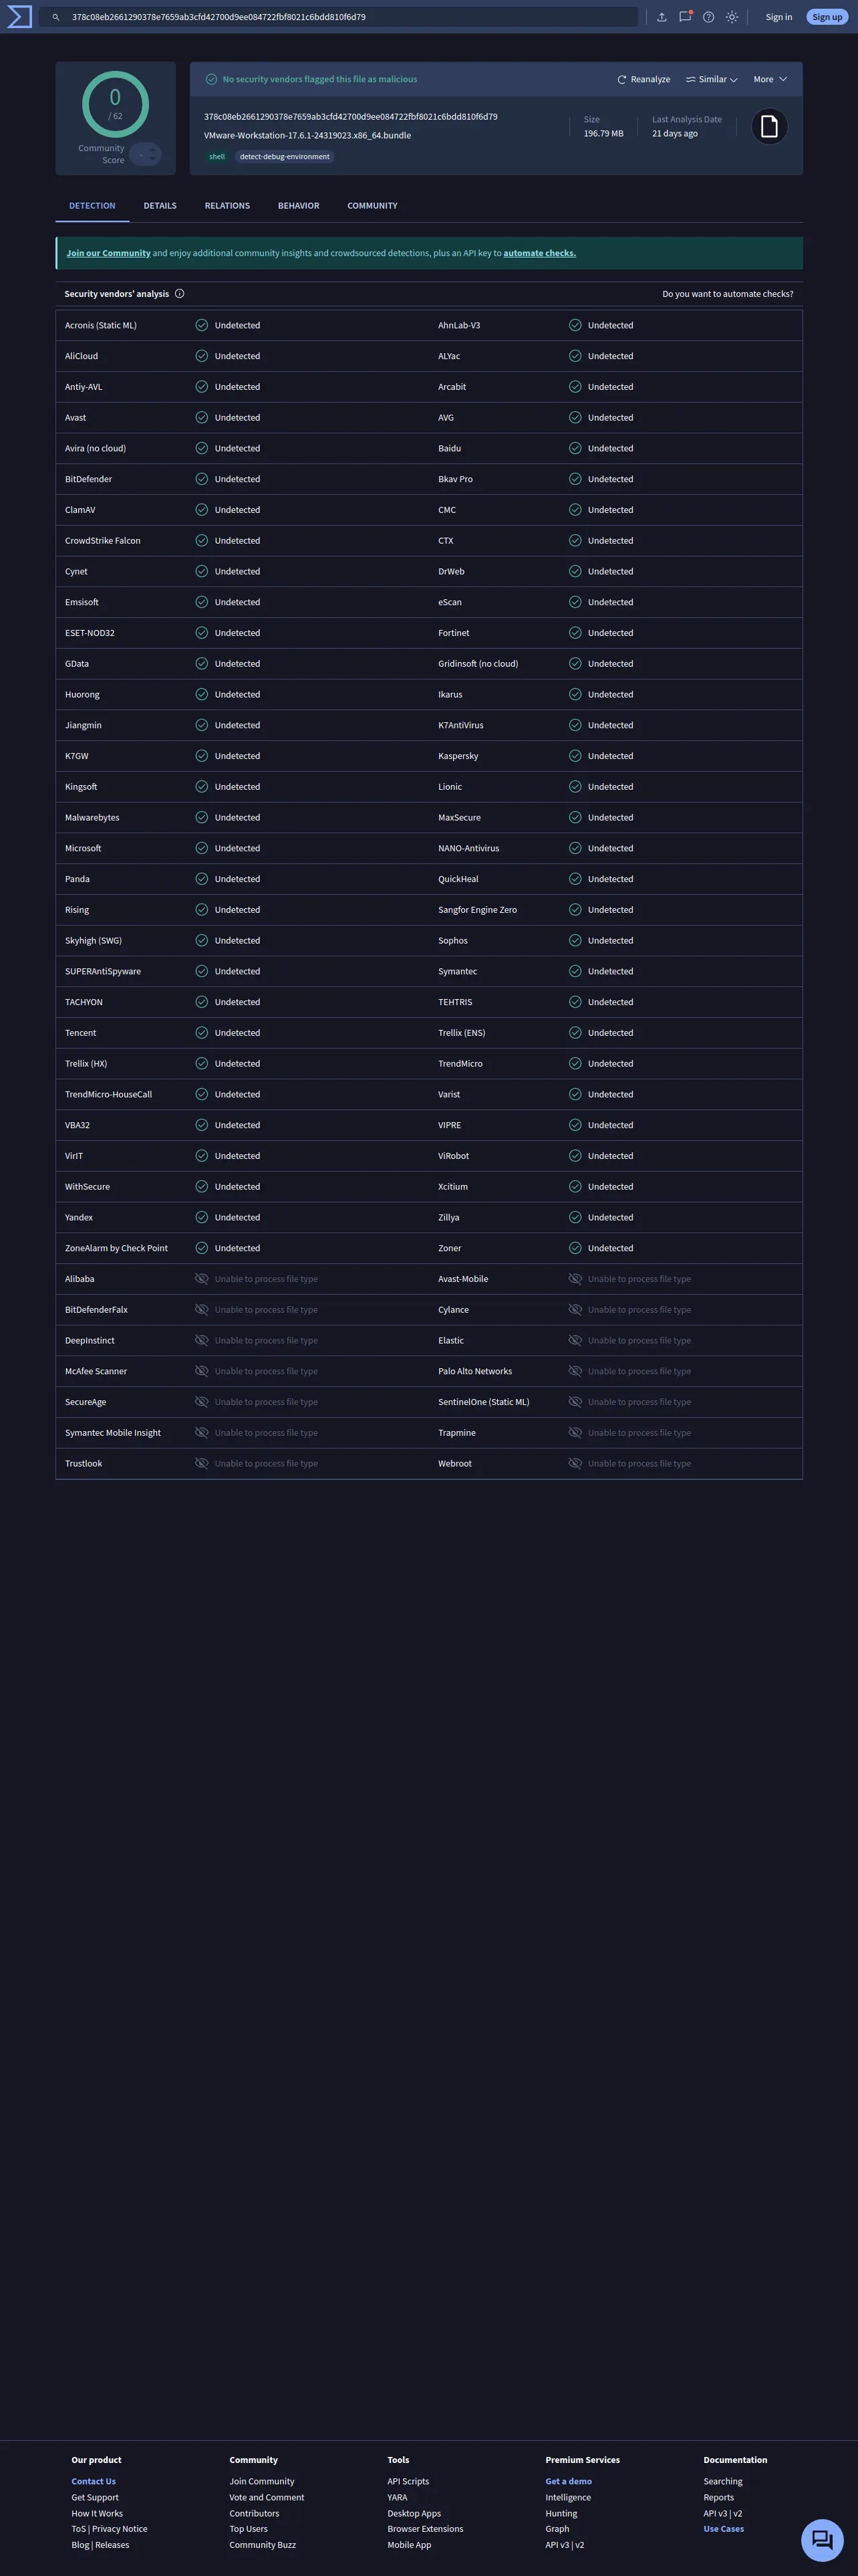The height and width of the screenshot is (2576, 858).
Task: Click the checkmark icon for BitDefender
Action: (x=202, y=479)
